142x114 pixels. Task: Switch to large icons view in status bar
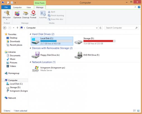138,111
